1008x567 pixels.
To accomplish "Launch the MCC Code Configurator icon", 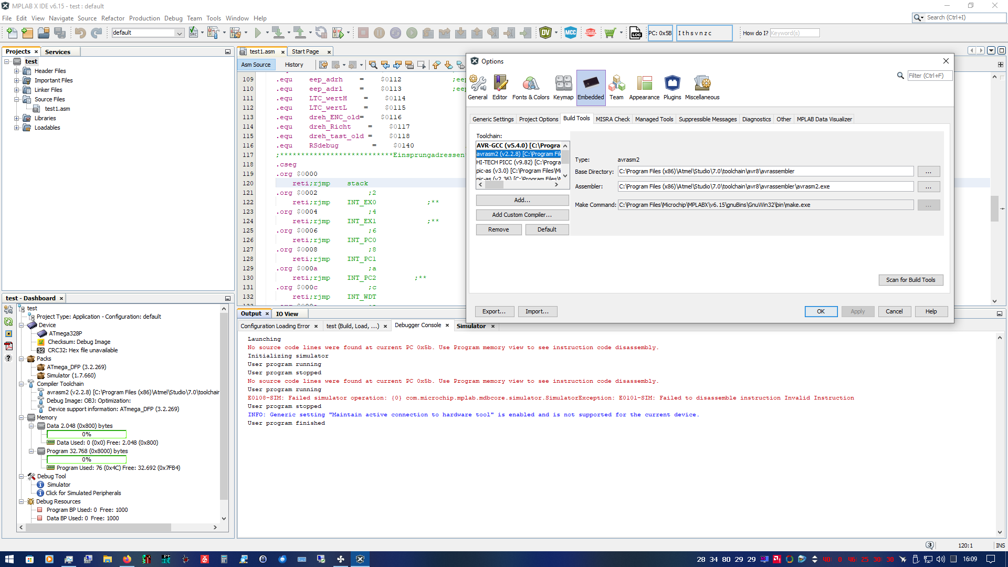I will coord(571,33).
